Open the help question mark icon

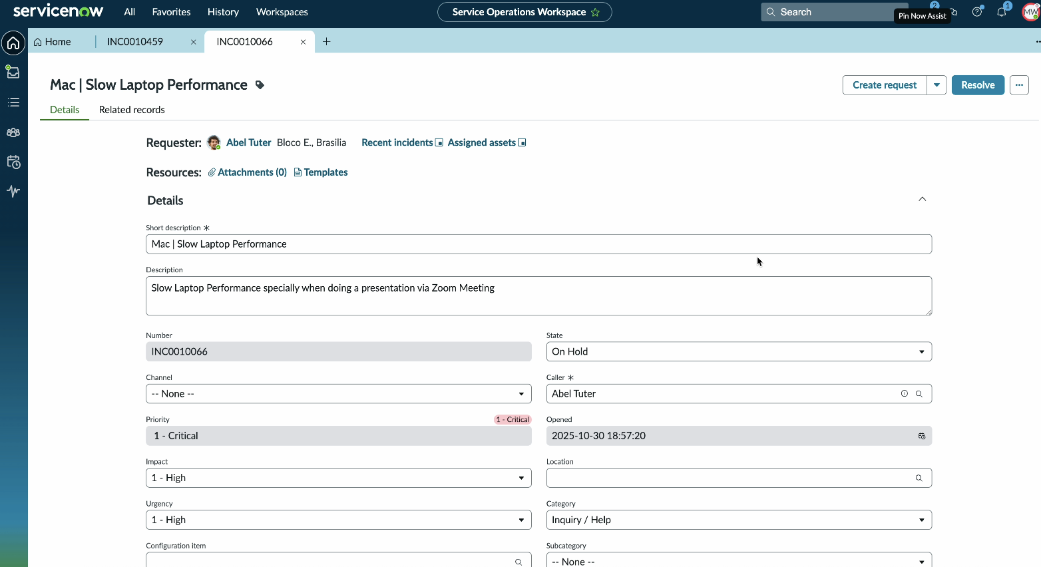pos(977,12)
